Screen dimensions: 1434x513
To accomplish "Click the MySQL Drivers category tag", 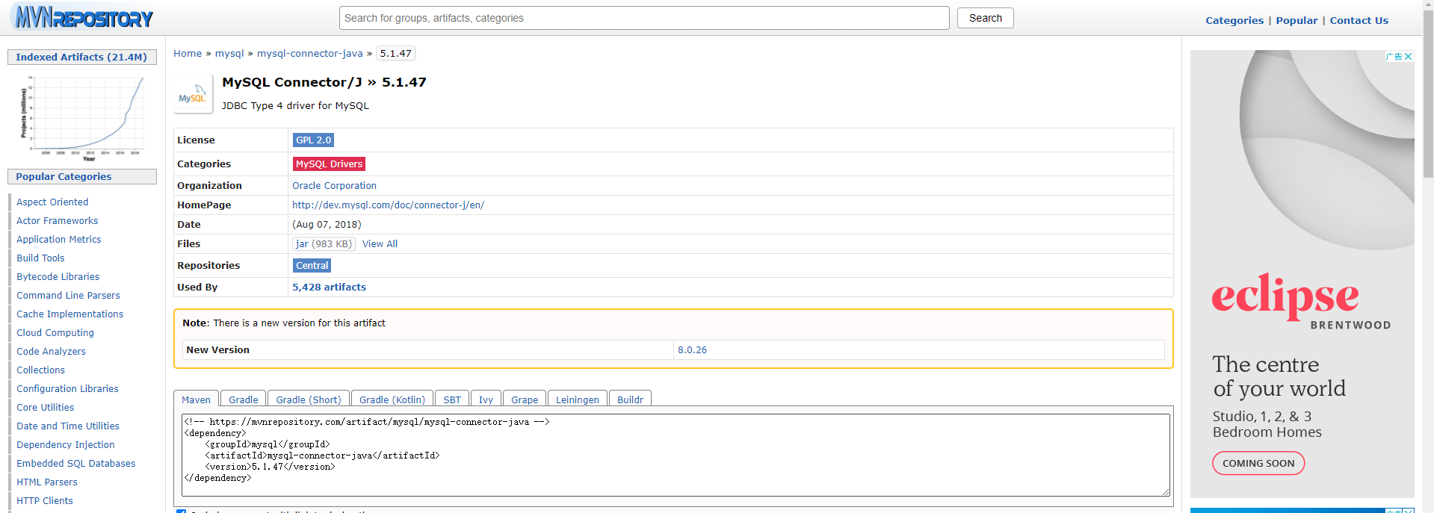I will [329, 164].
